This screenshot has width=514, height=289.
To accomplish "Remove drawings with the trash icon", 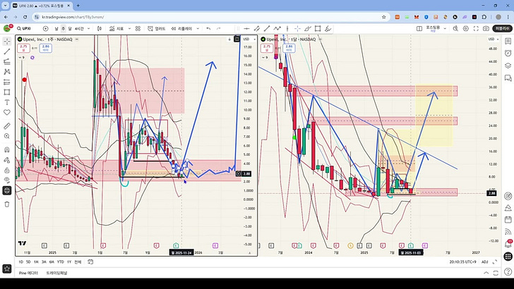I will pyautogui.click(x=7, y=204).
